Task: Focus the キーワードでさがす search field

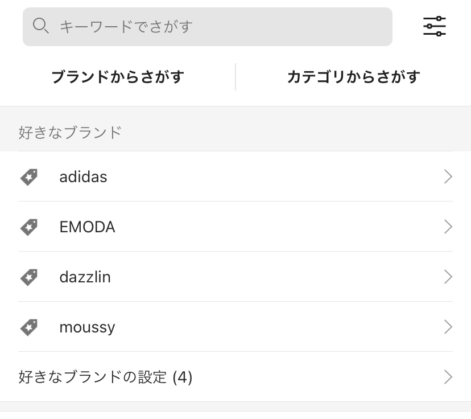Action: [208, 27]
